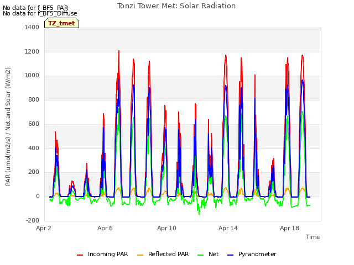This screenshot has height=265, width=354.
Task: Click the chart title Tonzi Tower Met: Solar Radiation
Action: [x=176, y=6]
